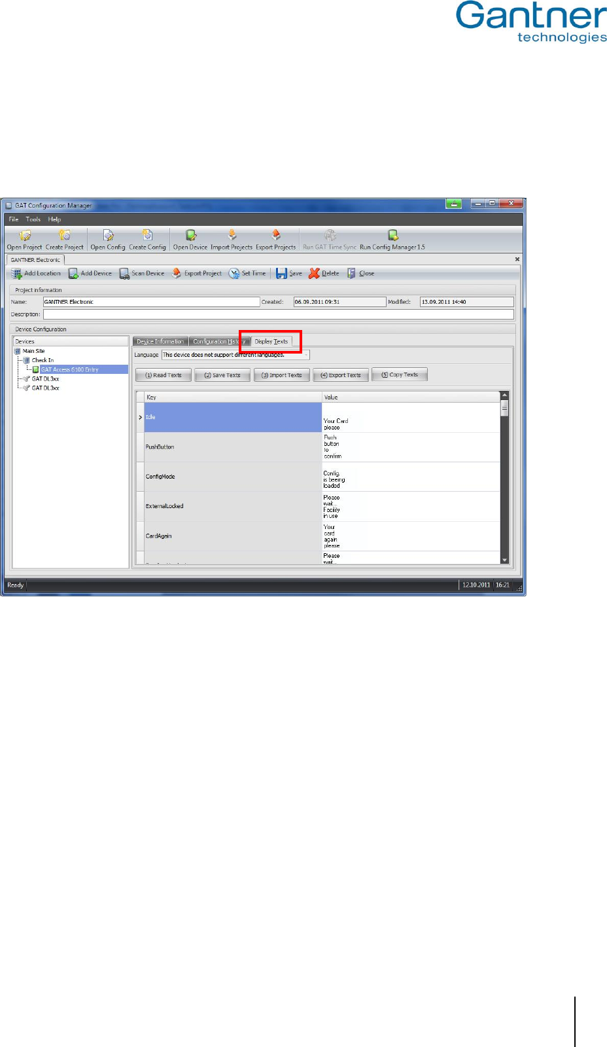The width and height of the screenshot is (607, 1047).
Task: Click the Close project icon
Action: pyautogui.click(x=351, y=274)
